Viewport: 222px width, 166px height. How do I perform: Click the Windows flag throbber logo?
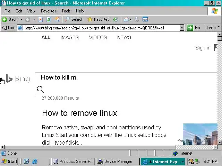coord(214,11)
